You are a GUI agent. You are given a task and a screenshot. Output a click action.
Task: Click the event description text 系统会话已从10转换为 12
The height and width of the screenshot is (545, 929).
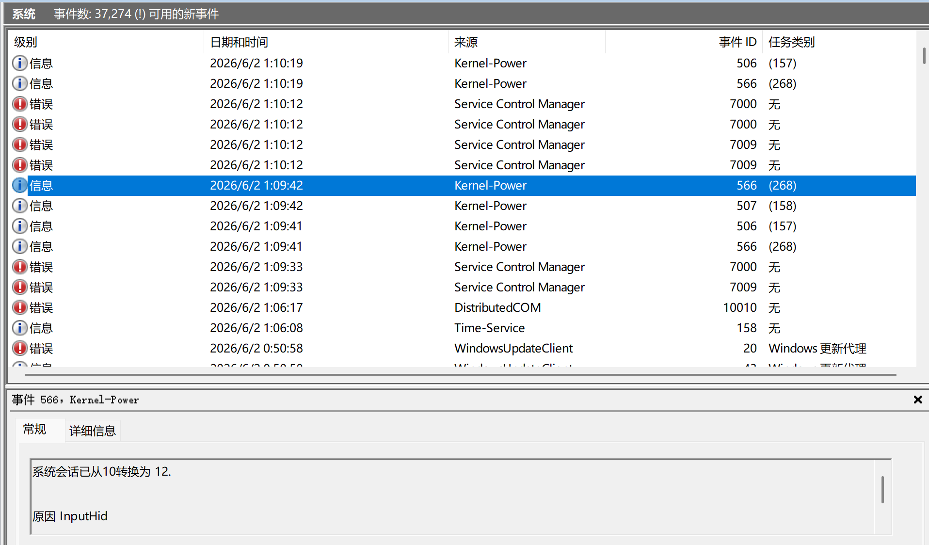coord(102,471)
